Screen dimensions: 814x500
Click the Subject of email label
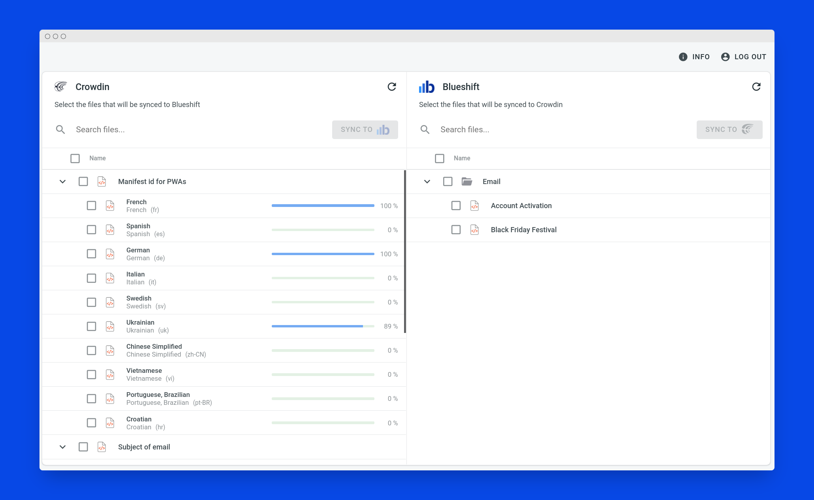144,447
